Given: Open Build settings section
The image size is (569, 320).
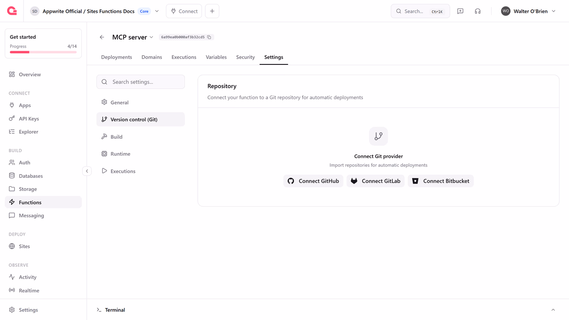Looking at the screenshot, I should pos(140,137).
